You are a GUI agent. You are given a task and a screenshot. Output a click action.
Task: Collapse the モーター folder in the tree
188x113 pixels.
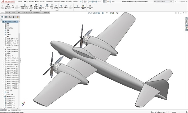[x=3, y=47]
